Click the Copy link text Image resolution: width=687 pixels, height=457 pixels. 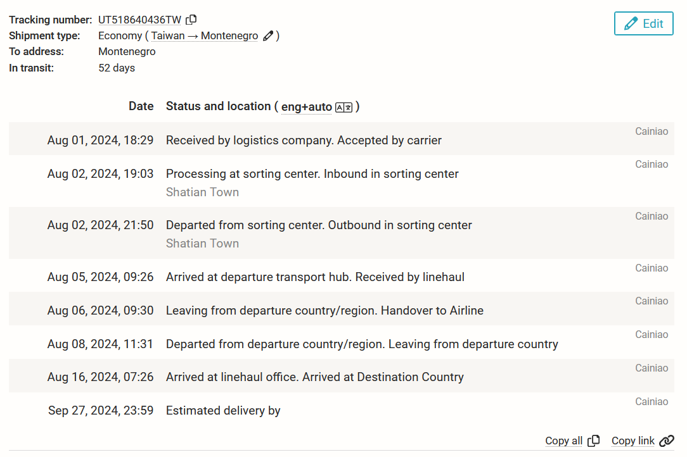pyautogui.click(x=632, y=441)
